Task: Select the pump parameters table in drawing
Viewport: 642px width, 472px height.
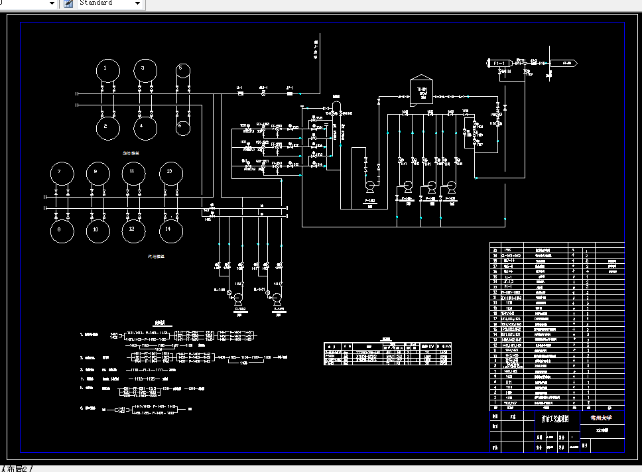Action: click(387, 353)
